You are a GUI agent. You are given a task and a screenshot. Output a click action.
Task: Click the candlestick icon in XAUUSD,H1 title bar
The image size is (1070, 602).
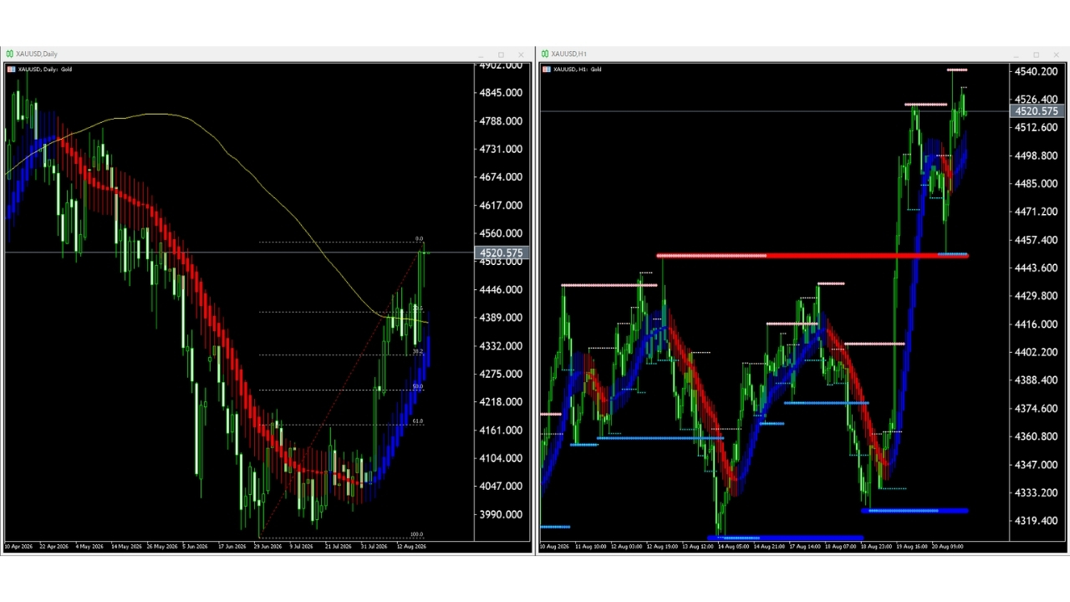pos(545,54)
